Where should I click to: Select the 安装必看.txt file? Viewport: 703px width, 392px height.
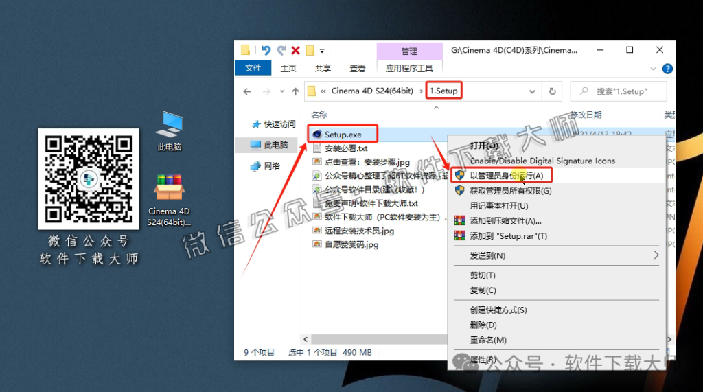346,148
